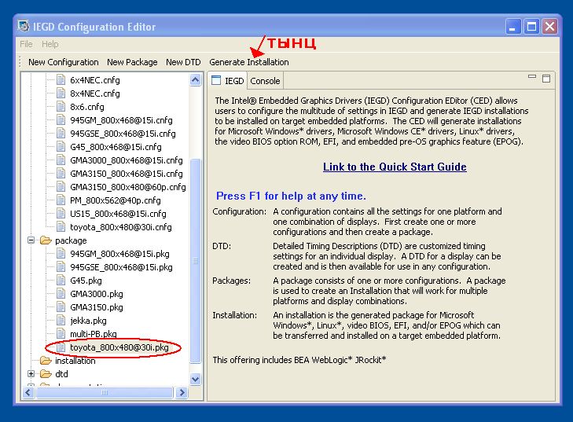
Task: Open the File menu
Action: [27, 44]
